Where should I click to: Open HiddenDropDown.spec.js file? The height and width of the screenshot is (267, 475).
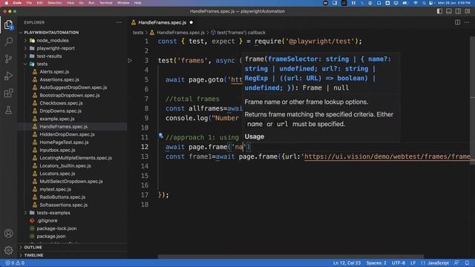(x=67, y=134)
